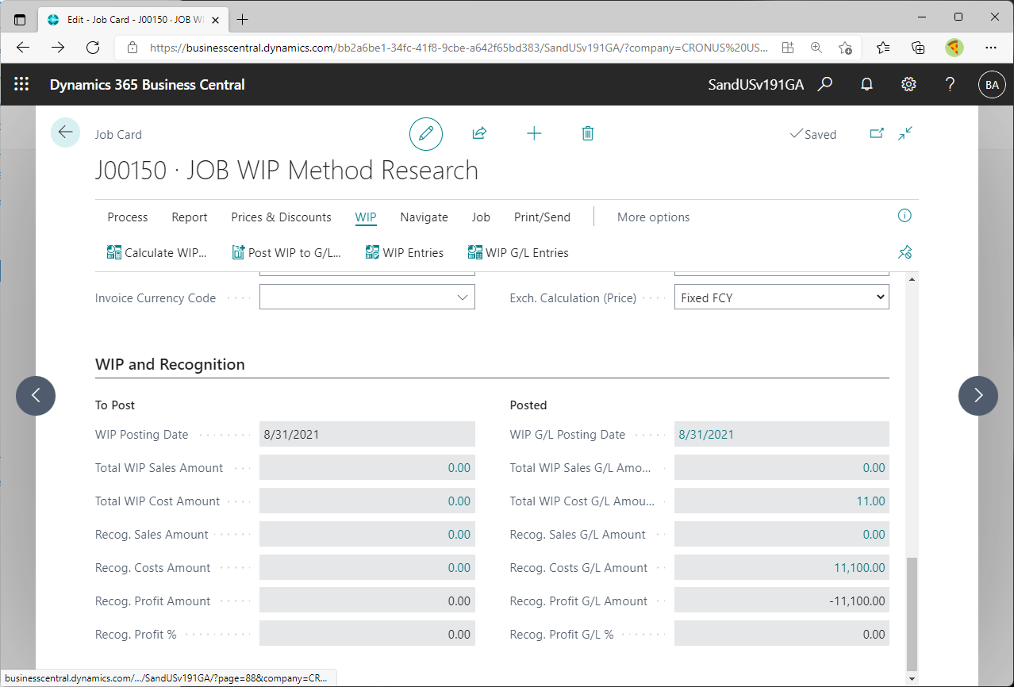Share the job card
Screen dimensions: 1014x687
click(479, 133)
